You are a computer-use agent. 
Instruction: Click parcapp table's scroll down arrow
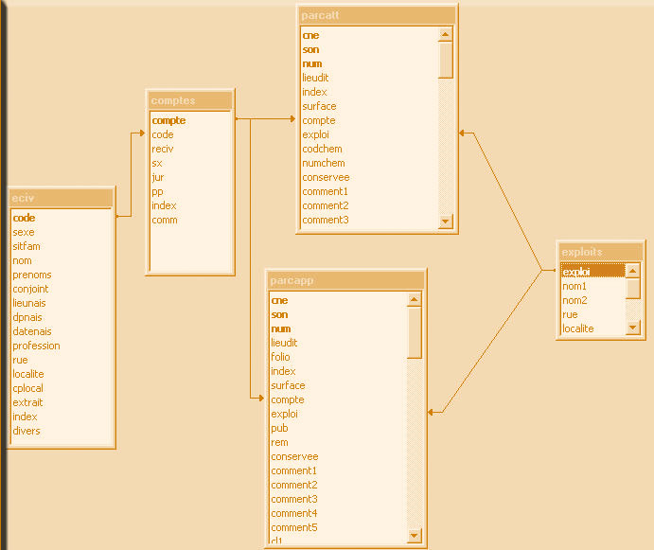414,536
